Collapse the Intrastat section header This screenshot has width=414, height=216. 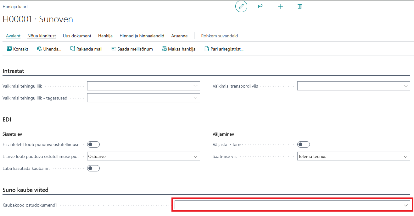13,71
